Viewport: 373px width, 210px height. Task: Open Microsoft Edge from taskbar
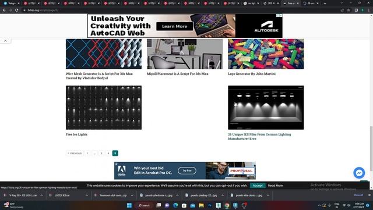[175, 205]
